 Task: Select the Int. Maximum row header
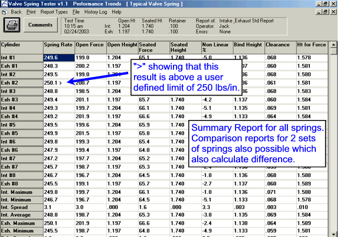(22, 192)
